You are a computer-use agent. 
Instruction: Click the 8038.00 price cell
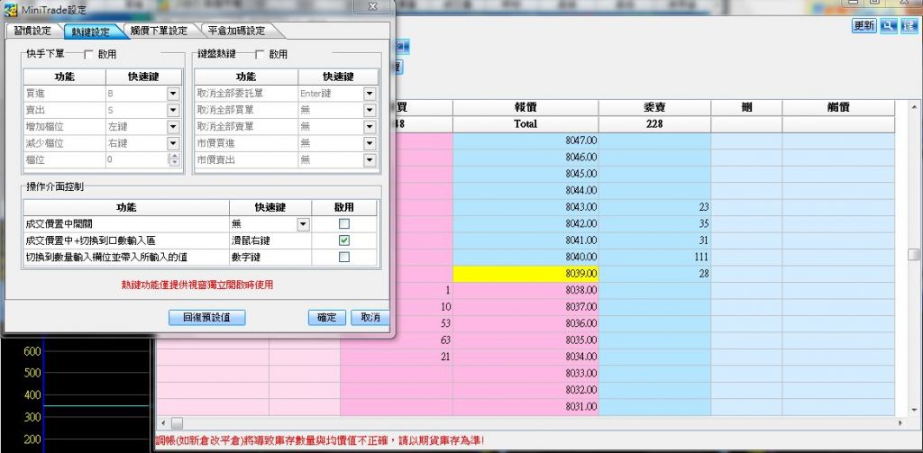(525, 290)
